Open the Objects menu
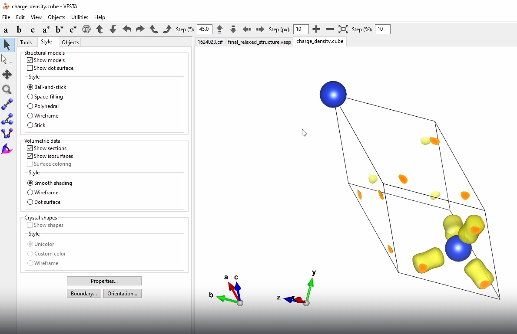 pos(56,17)
